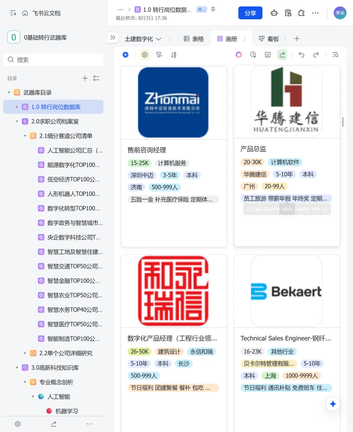
Task: Pin the document with the pin icon
Action: click(x=213, y=10)
